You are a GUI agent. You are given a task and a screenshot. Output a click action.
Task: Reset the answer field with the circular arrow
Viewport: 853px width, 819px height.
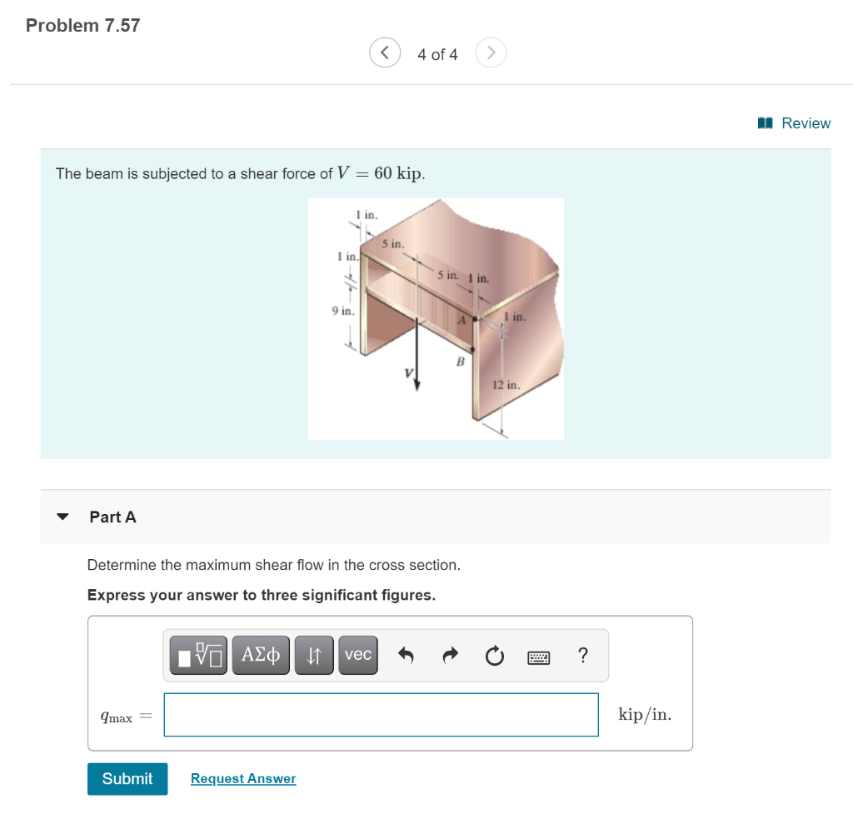(x=494, y=656)
